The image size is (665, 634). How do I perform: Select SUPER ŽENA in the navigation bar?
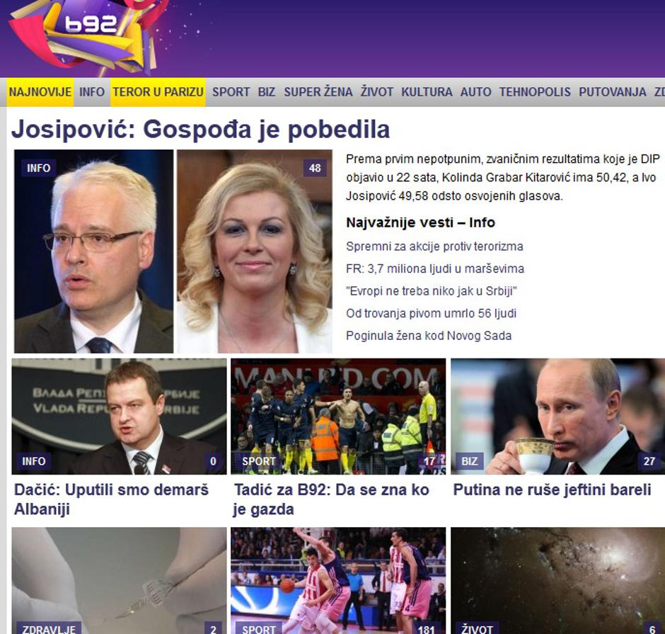coord(318,92)
